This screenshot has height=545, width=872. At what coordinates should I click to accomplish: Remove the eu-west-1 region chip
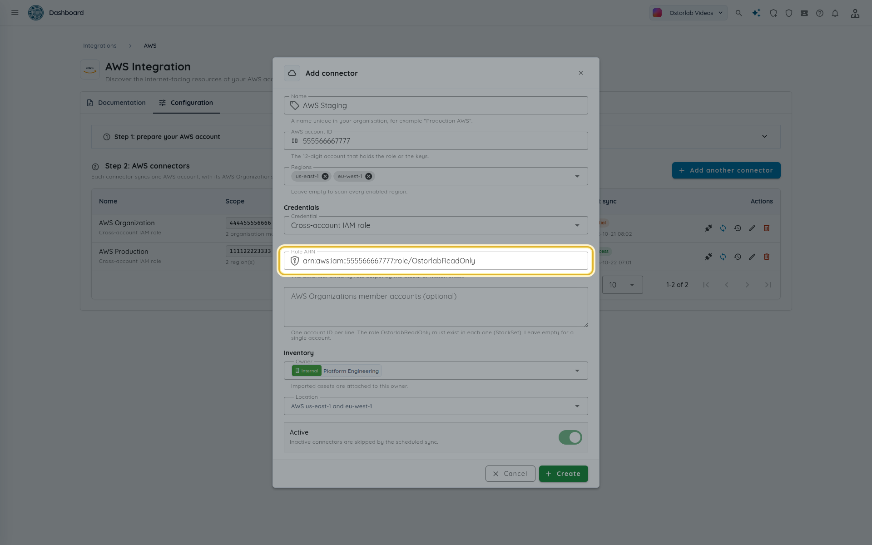tap(369, 176)
